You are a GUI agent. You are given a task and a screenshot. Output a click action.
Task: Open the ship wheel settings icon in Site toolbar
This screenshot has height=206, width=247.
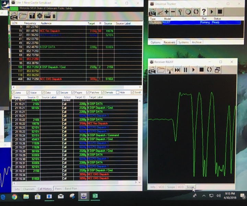pos(39,16)
